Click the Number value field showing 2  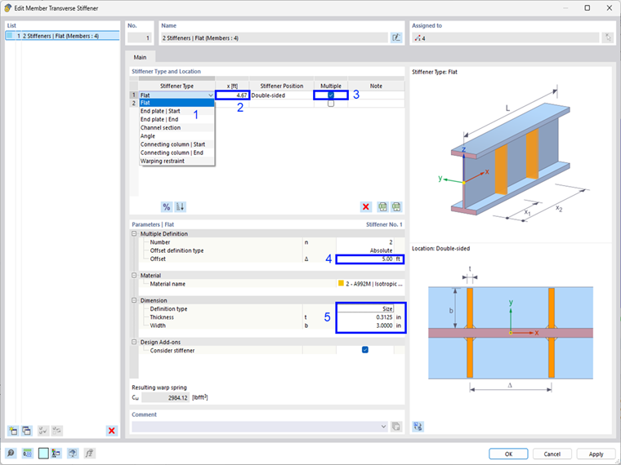click(x=365, y=242)
